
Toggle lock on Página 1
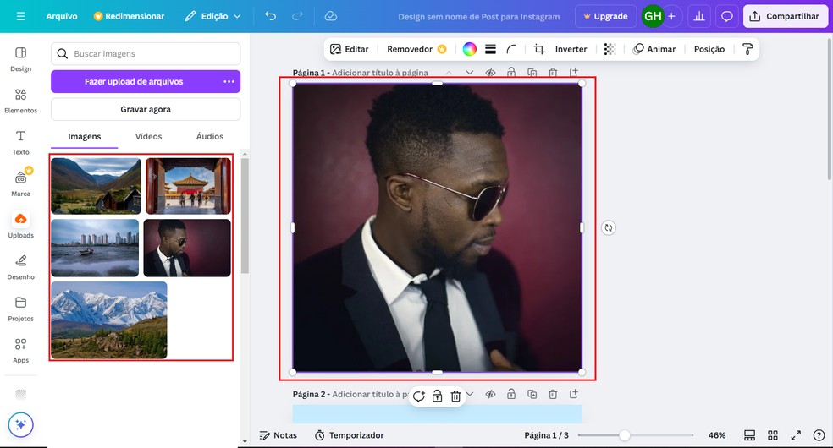(511, 73)
